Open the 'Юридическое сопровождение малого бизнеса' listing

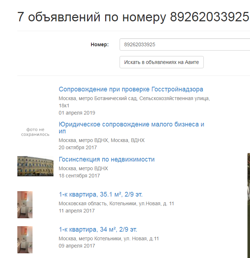click(x=131, y=125)
